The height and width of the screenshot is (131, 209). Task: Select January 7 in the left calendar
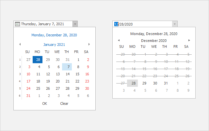pyautogui.click(x=67, y=67)
